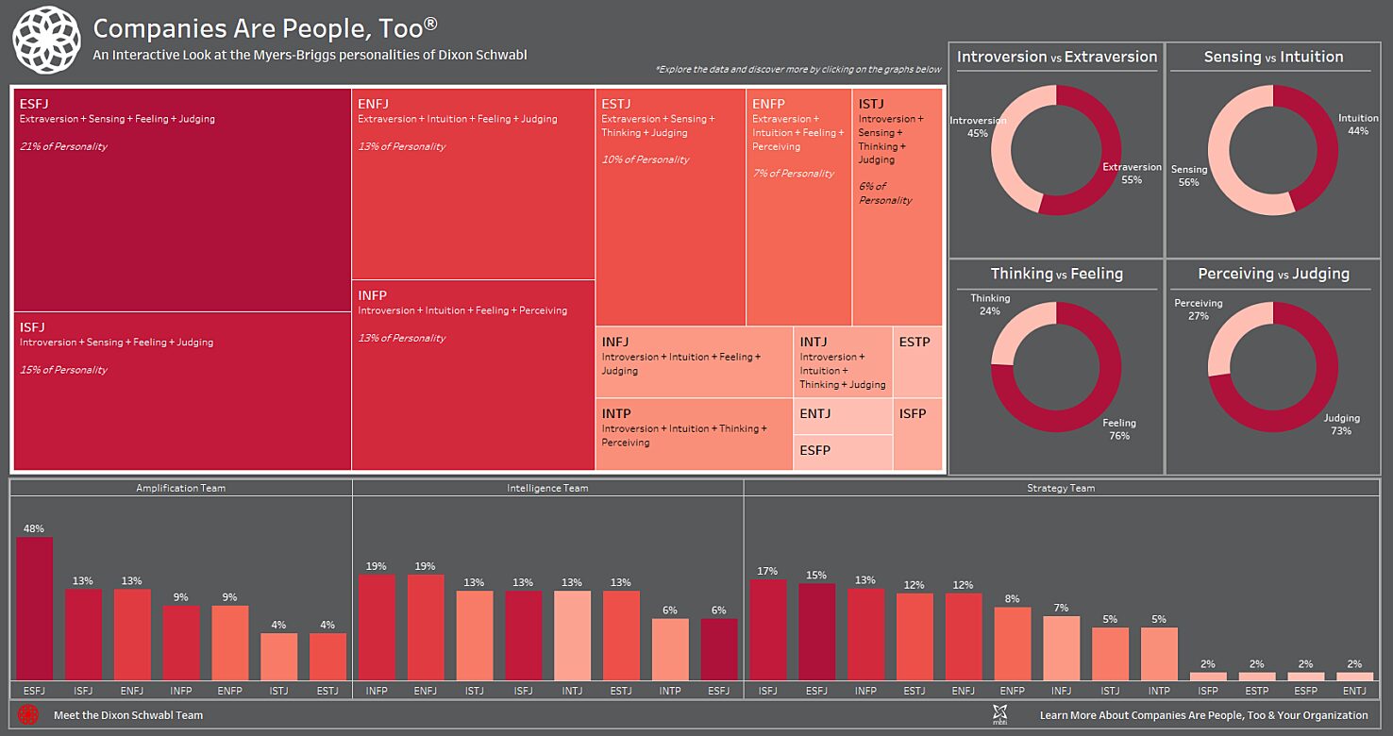Image resolution: width=1393 pixels, height=736 pixels.
Task: Select the ISTJ treemap tile
Action: (898, 208)
